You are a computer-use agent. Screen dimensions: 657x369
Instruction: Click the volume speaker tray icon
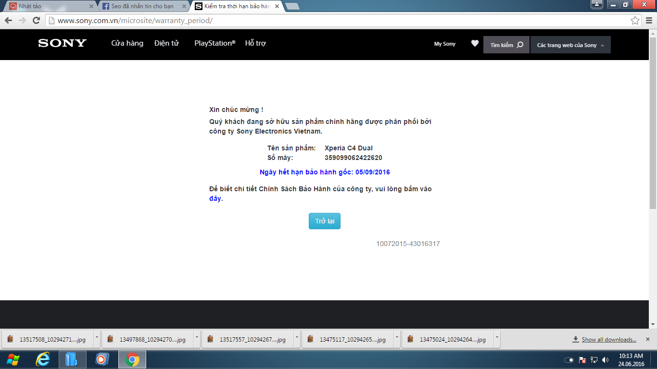click(x=605, y=360)
